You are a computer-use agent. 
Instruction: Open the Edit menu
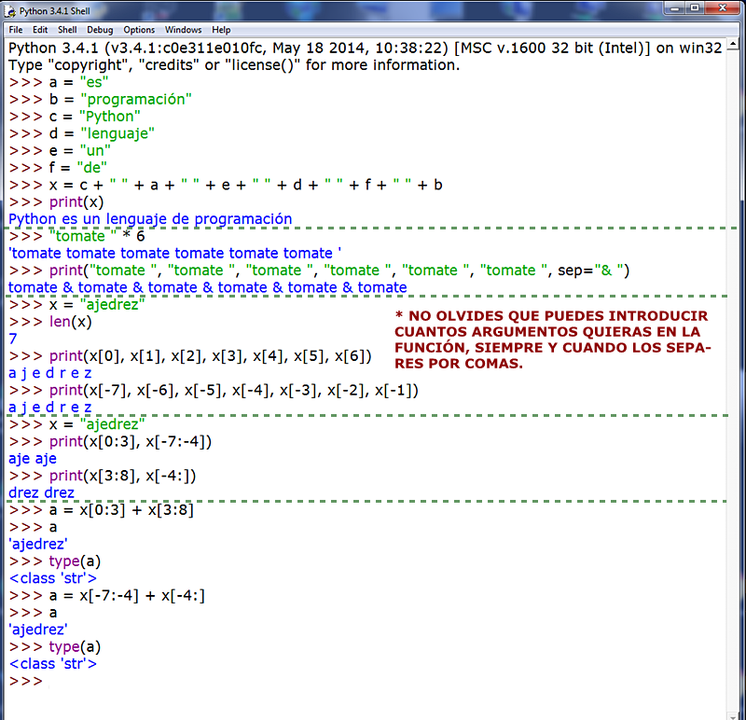tap(41, 29)
